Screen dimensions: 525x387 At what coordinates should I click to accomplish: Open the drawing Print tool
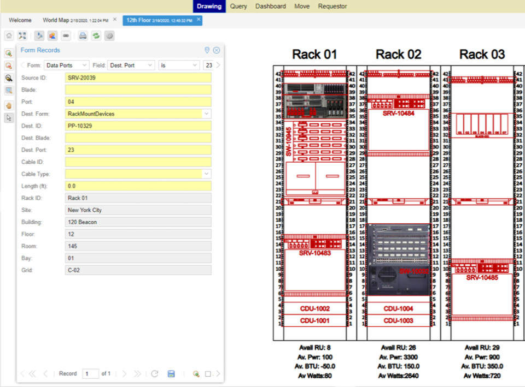[83, 35]
